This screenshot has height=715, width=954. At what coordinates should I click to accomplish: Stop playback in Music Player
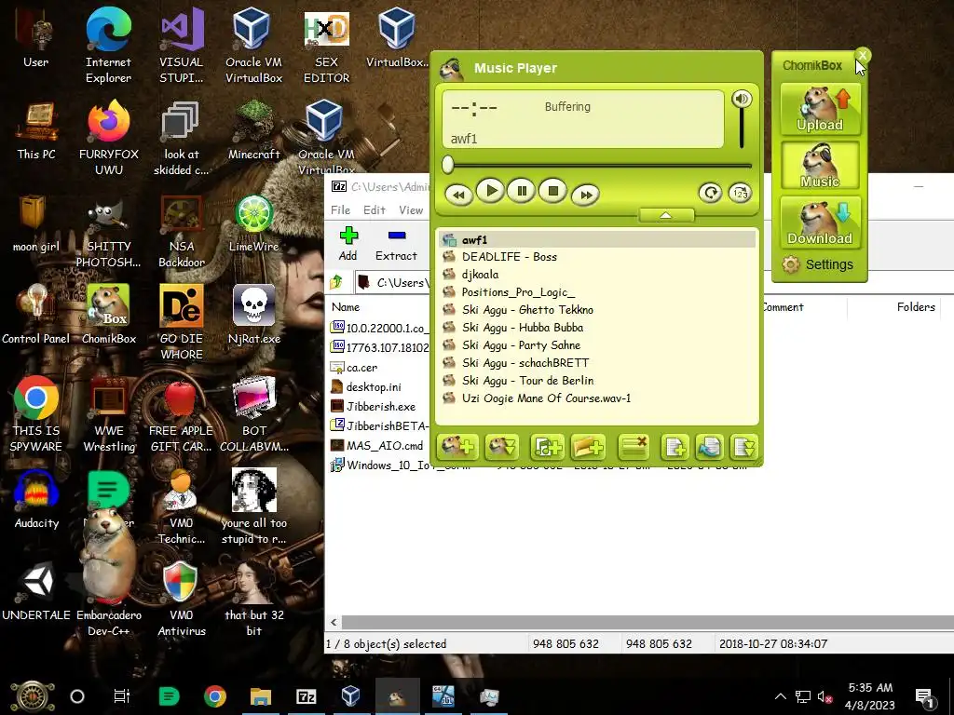click(552, 191)
